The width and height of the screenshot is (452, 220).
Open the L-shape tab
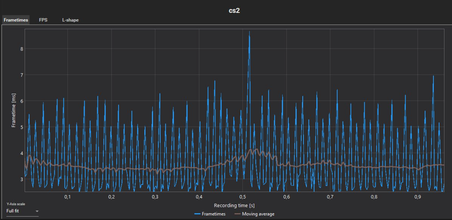tap(70, 20)
